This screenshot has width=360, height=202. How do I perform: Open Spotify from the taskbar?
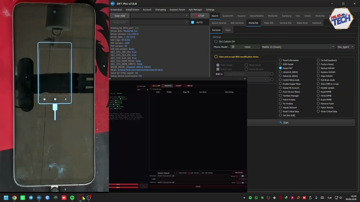[72, 198]
